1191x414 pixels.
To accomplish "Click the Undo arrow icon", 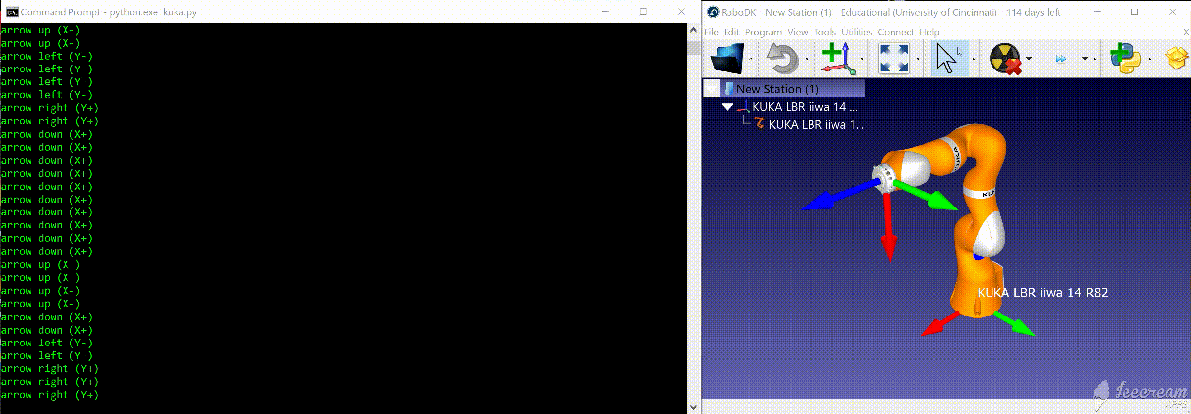I will coord(782,61).
